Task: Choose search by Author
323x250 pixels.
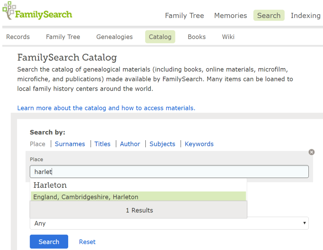Action: [130, 144]
